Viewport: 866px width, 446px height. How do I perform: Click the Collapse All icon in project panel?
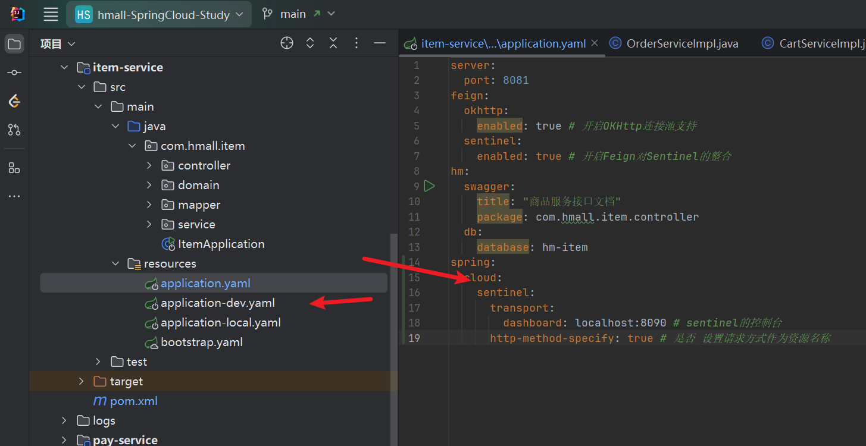click(x=333, y=43)
